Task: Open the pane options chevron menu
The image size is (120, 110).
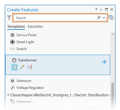Action: point(101,10)
